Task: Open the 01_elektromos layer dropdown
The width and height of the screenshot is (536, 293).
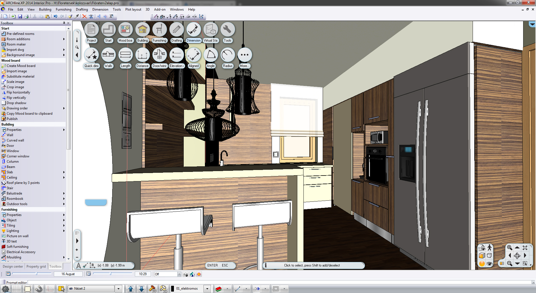Action: 207,289
